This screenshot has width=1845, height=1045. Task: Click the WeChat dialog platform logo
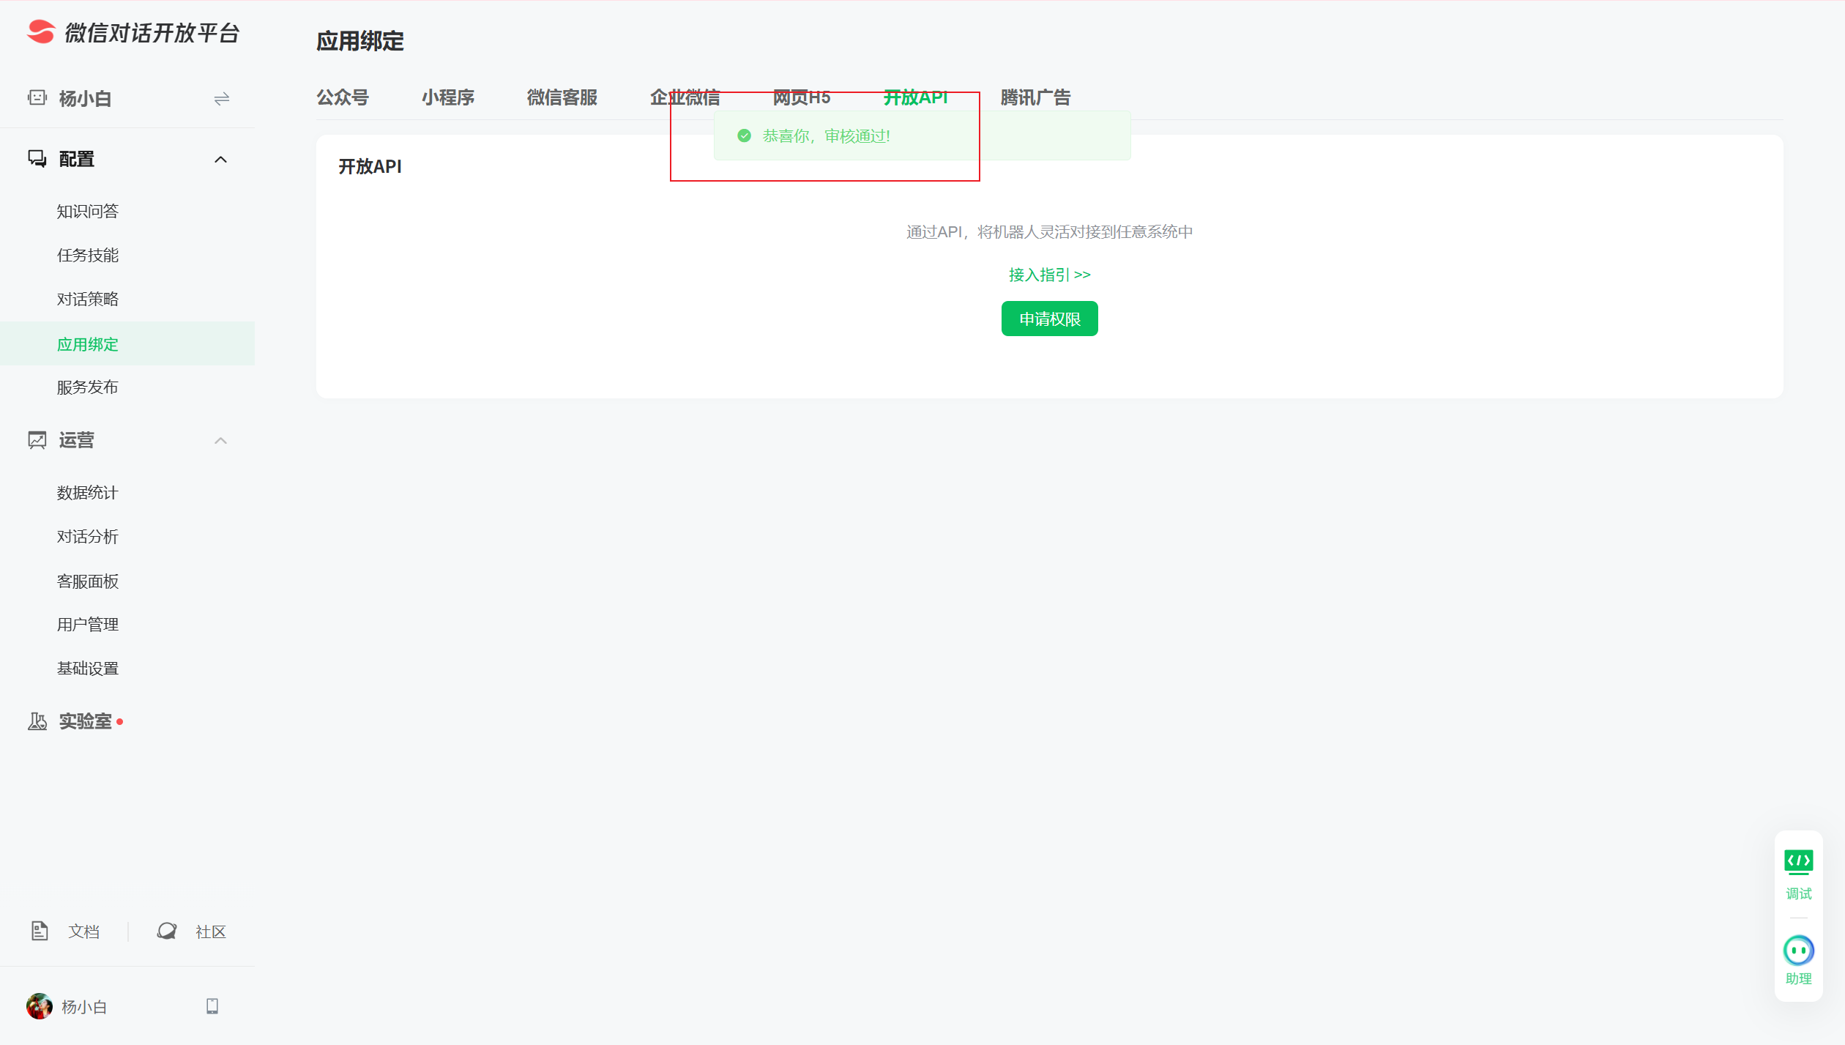41,32
